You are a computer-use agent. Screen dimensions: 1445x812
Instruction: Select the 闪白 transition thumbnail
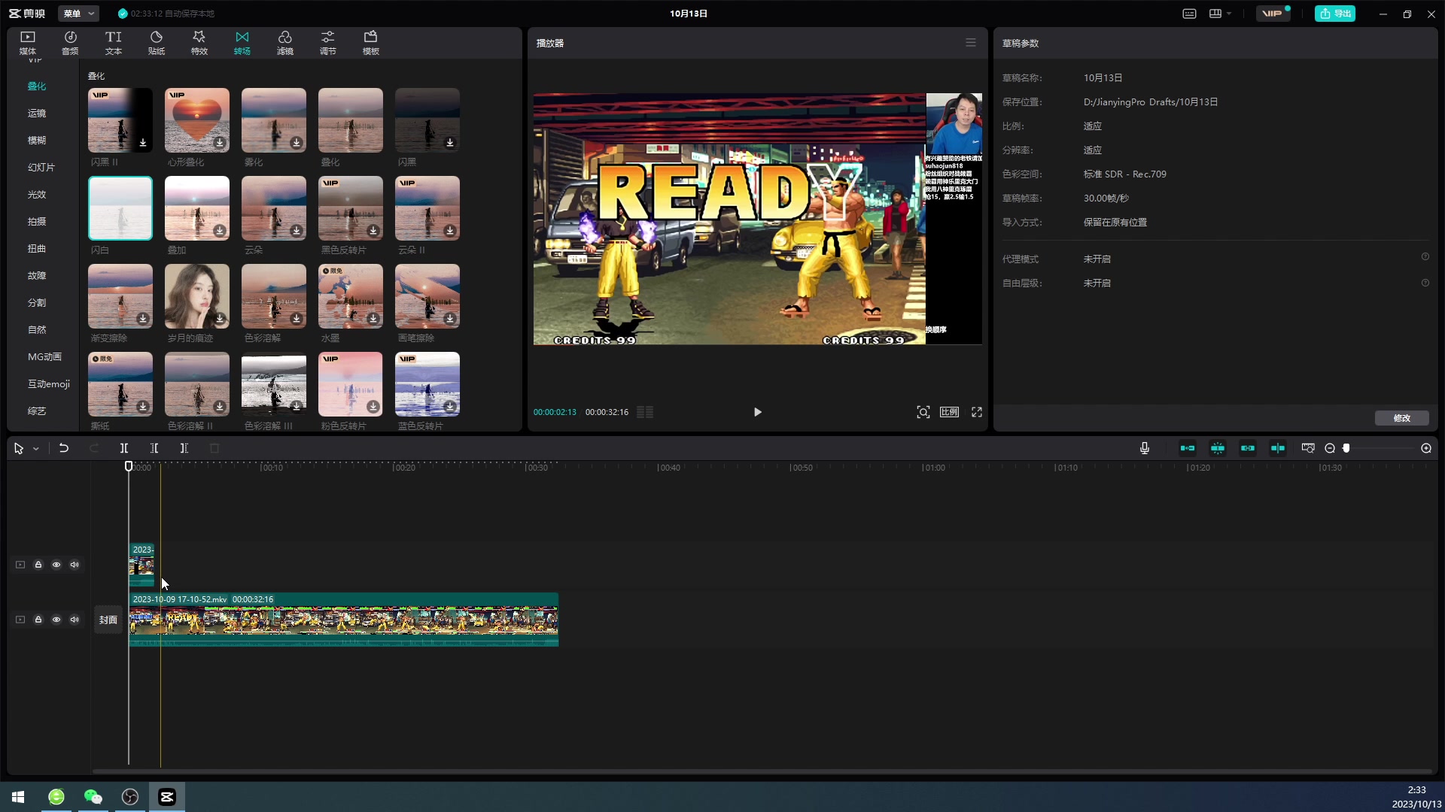(120, 208)
